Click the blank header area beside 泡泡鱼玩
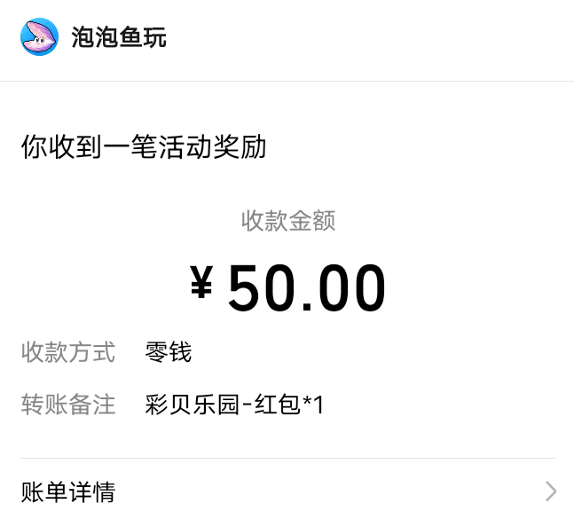574x519 pixels. click(373, 37)
